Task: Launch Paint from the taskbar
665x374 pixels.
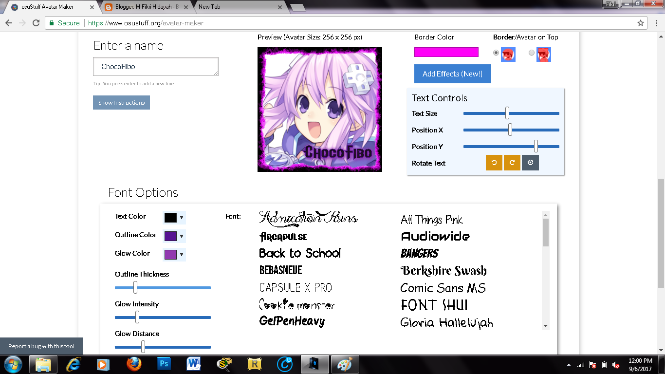Action: pyautogui.click(x=344, y=364)
